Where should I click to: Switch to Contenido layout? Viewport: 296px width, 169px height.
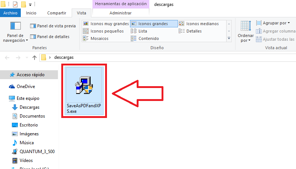[145, 38]
